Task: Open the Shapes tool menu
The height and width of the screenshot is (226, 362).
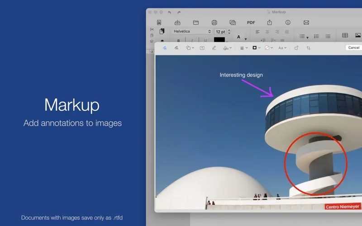Action: pos(190,48)
